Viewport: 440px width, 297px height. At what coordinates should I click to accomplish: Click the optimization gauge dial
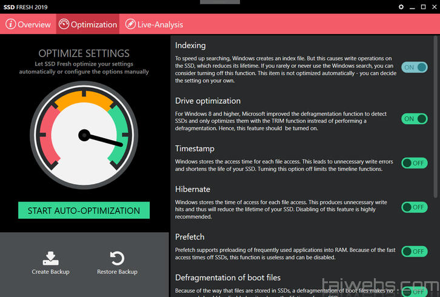coord(84,135)
